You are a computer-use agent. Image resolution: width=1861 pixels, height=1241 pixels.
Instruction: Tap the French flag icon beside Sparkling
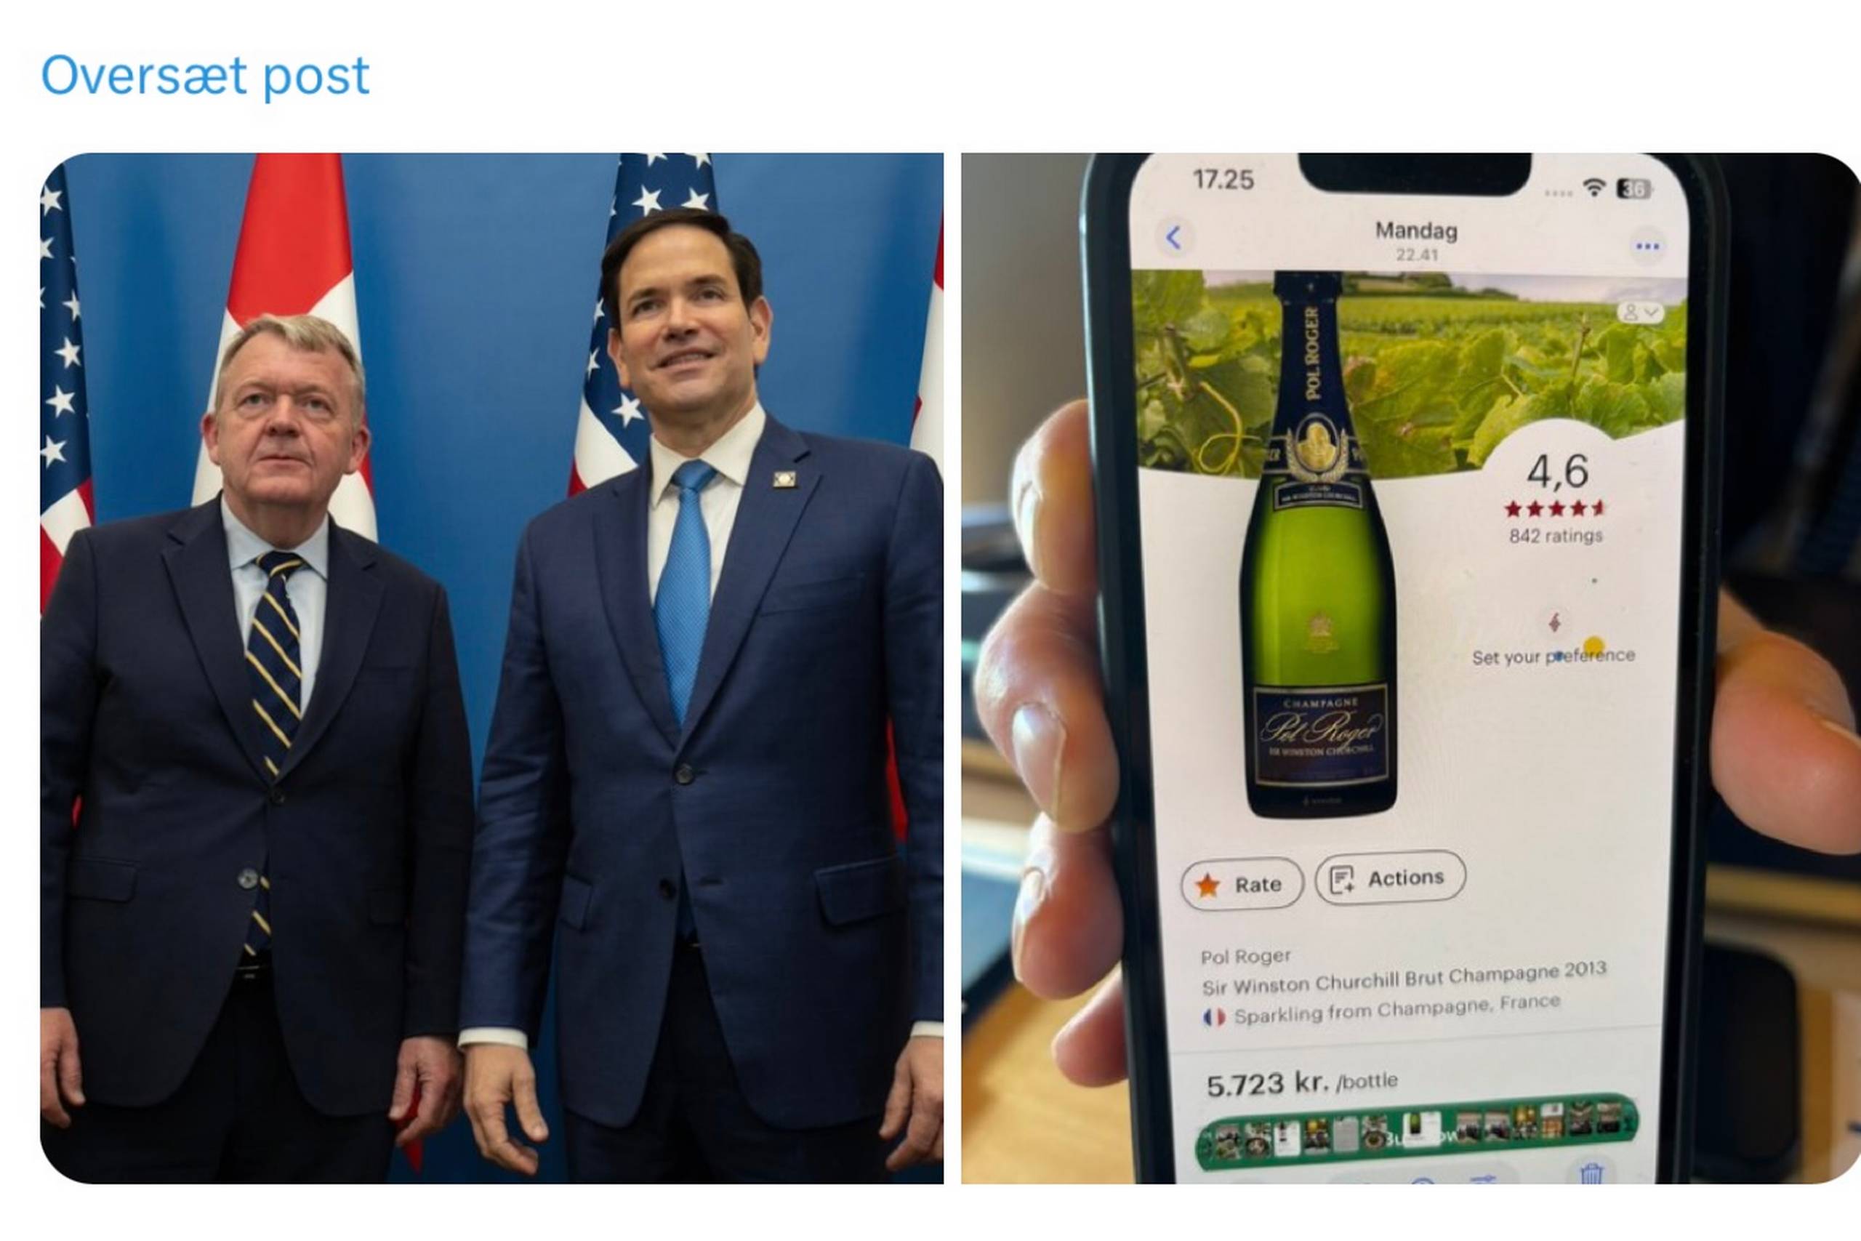pyautogui.click(x=1214, y=1017)
